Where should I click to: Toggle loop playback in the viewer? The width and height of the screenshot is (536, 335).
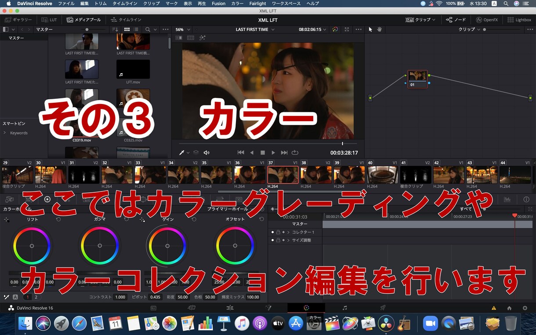click(295, 153)
